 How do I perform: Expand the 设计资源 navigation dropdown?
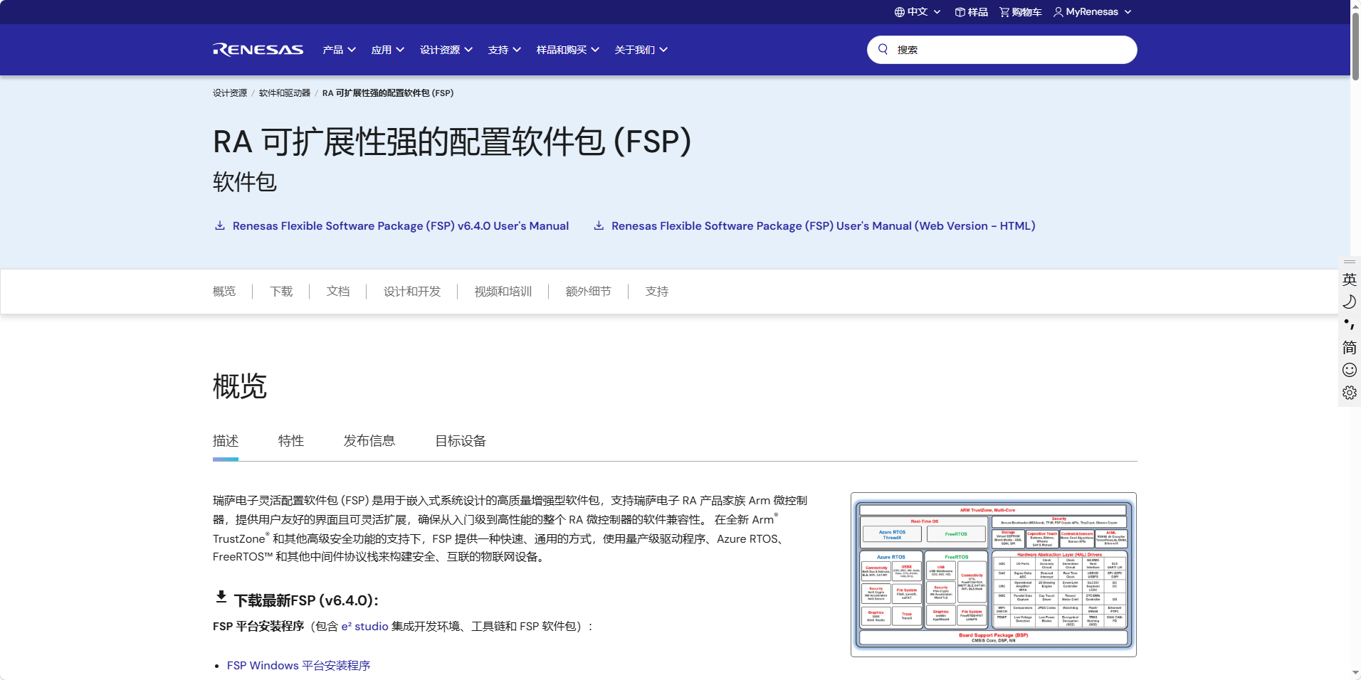[446, 50]
